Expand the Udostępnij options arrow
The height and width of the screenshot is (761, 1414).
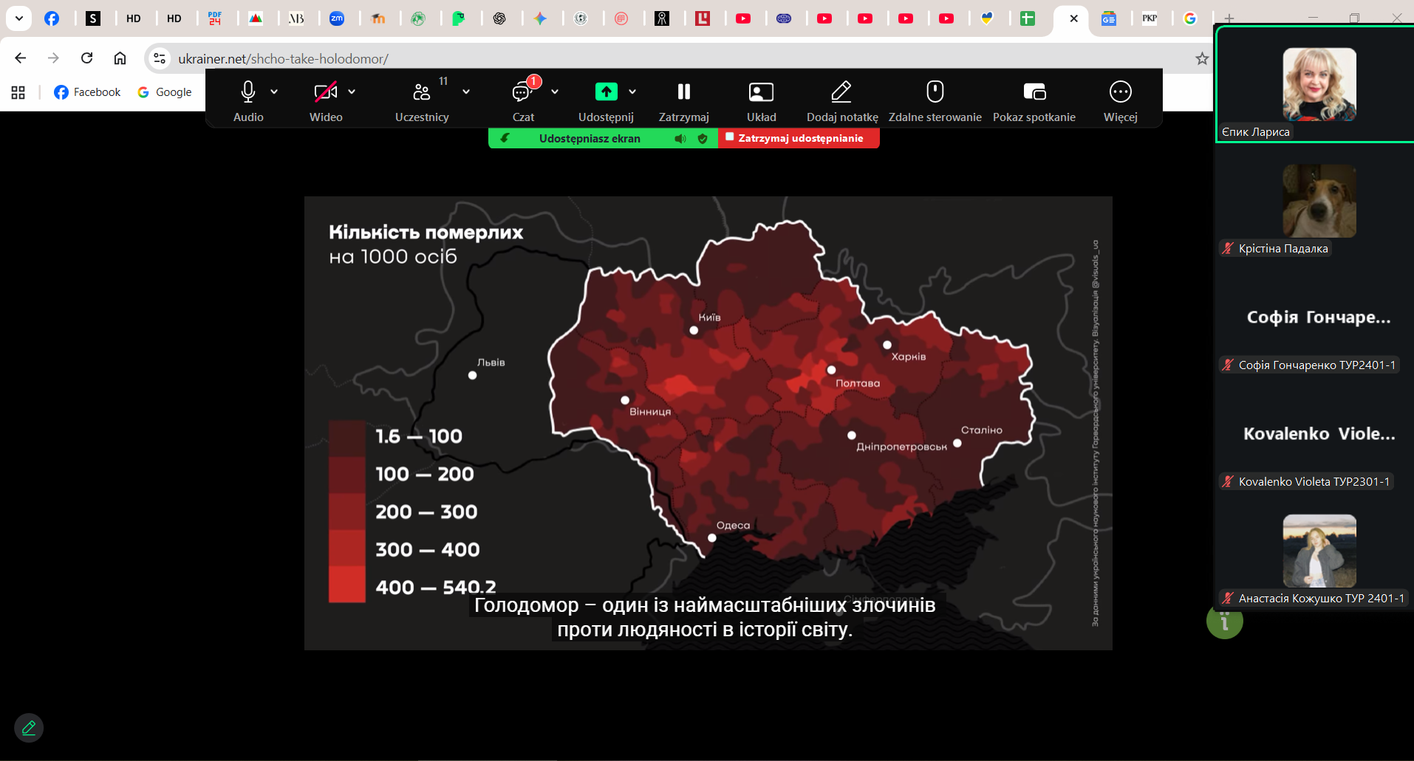click(632, 92)
